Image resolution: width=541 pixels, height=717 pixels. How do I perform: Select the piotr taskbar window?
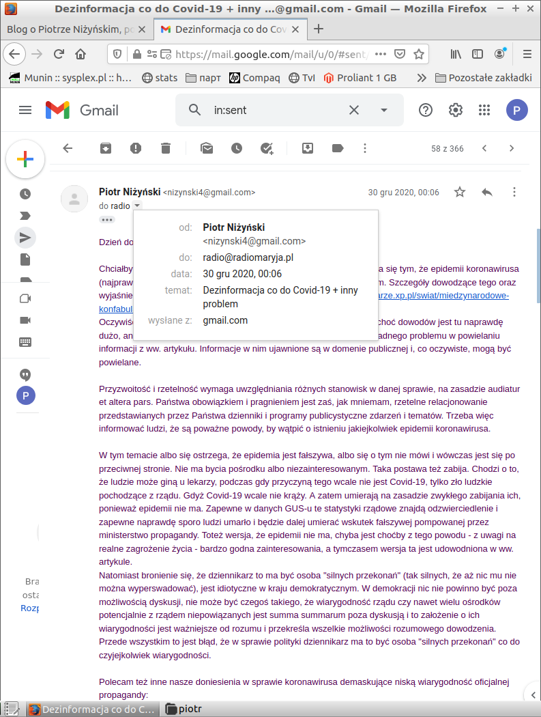click(184, 709)
